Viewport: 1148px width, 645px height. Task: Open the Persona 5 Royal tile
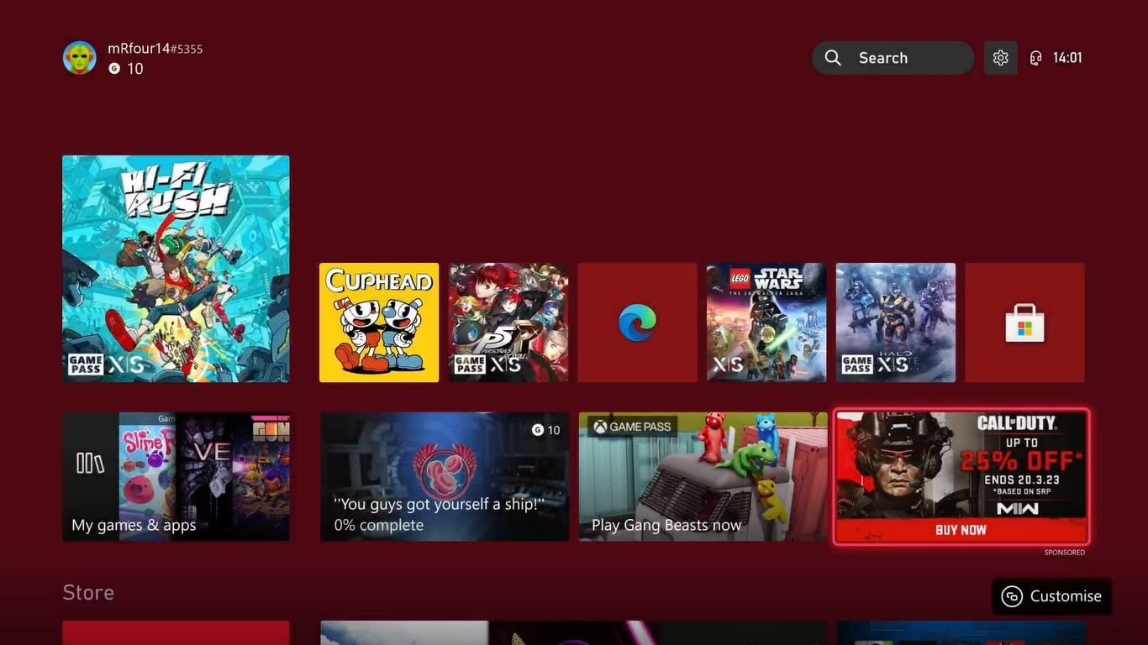[508, 322]
